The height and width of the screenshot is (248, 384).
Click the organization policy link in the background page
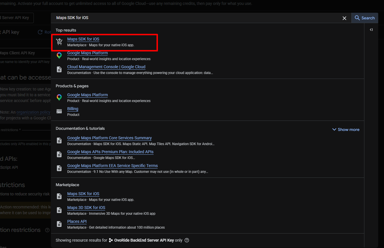(33, 112)
